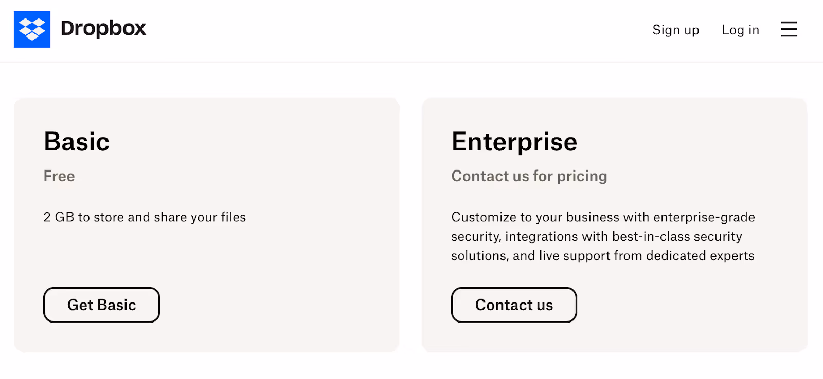Go to Log in

(x=740, y=30)
